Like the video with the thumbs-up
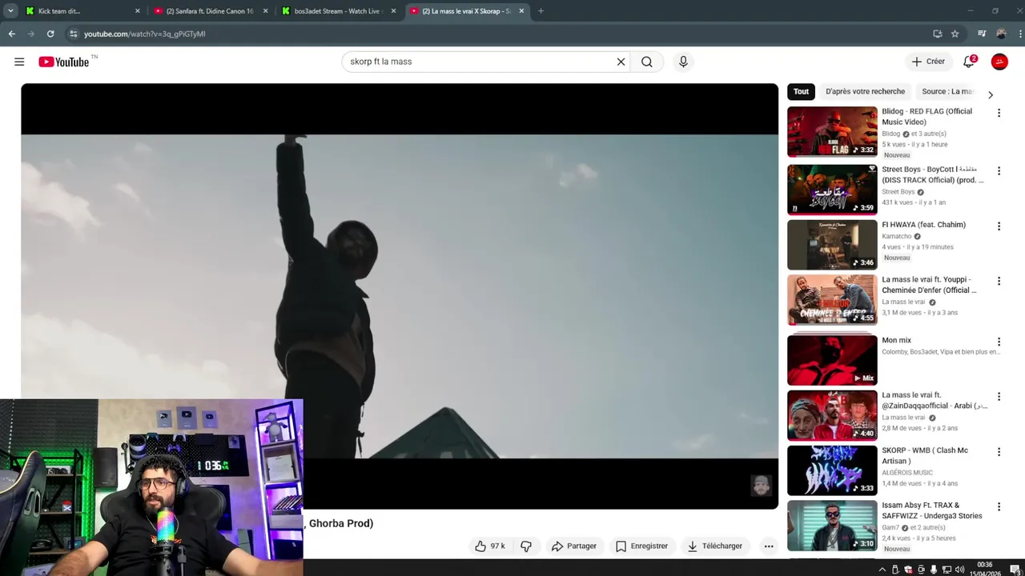Viewport: 1025px width, 576px height. pos(489,546)
